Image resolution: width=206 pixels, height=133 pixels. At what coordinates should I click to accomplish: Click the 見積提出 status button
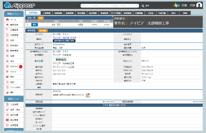(61, 60)
